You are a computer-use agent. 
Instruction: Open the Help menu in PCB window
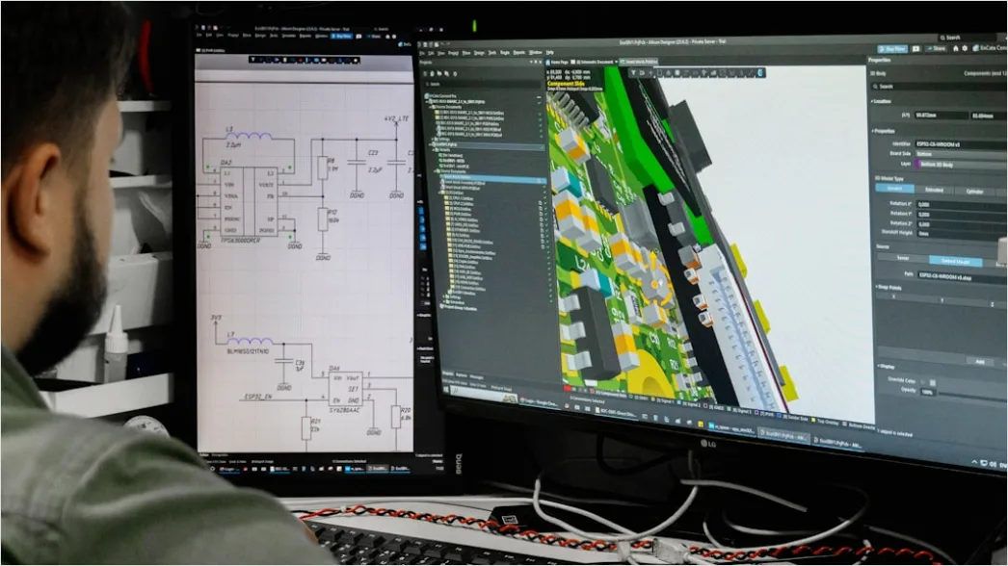tap(549, 53)
